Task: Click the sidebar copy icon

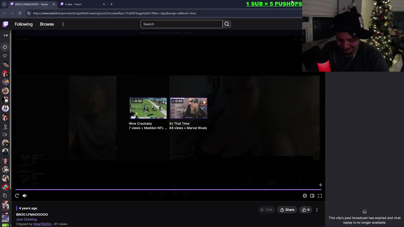Action: pyautogui.click(x=5, y=196)
